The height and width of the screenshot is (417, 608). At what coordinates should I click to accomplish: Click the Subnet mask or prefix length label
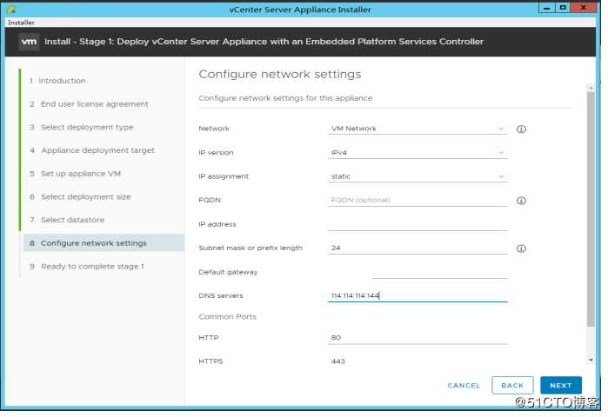click(251, 248)
